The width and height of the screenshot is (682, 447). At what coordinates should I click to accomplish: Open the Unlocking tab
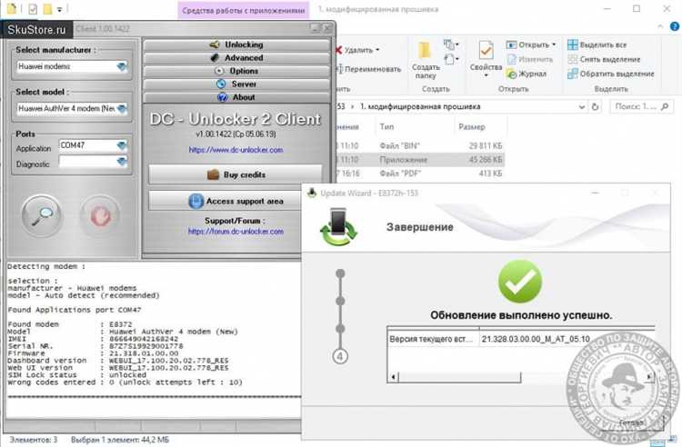tap(236, 44)
